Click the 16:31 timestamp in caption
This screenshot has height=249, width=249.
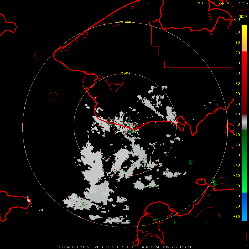tap(185, 247)
